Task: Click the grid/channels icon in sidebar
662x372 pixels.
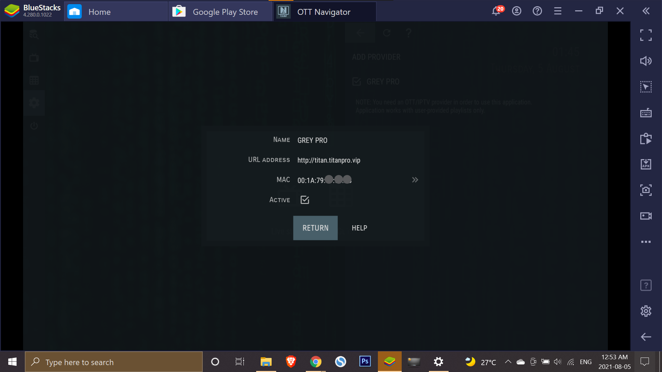Action: pos(34,80)
